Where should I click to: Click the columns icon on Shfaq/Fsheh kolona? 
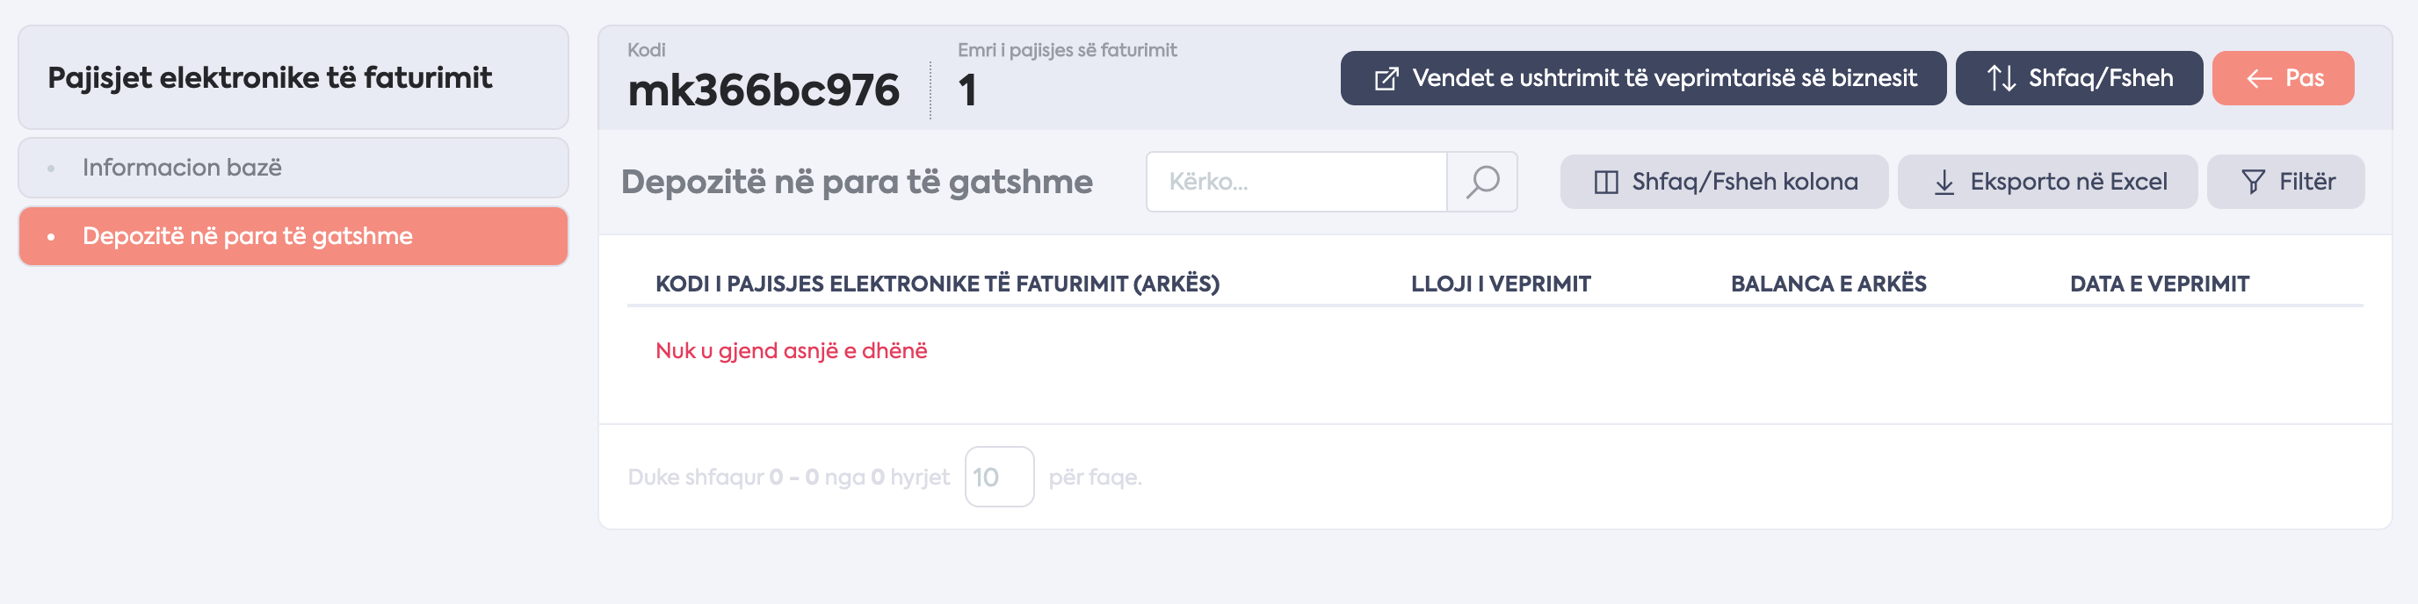click(x=1606, y=182)
